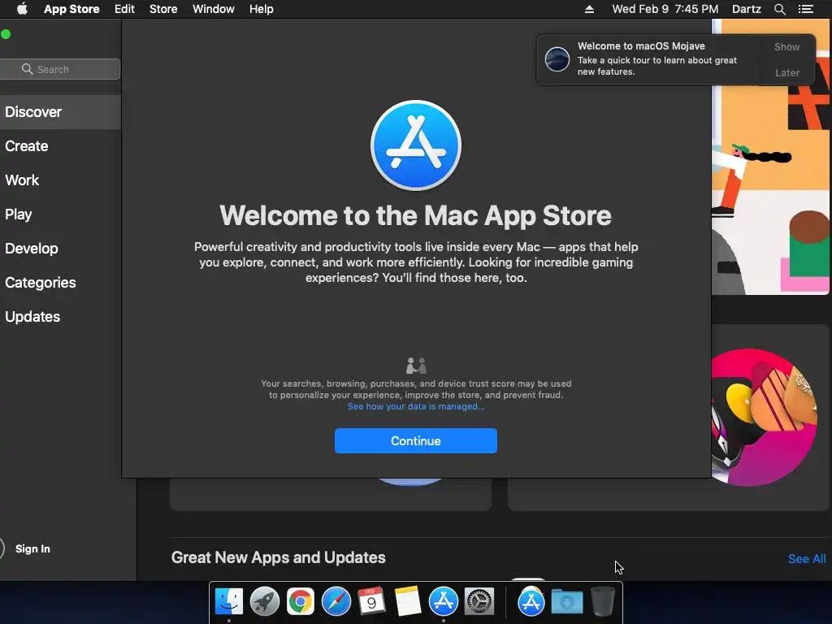Click the App Store Search field

60,69
